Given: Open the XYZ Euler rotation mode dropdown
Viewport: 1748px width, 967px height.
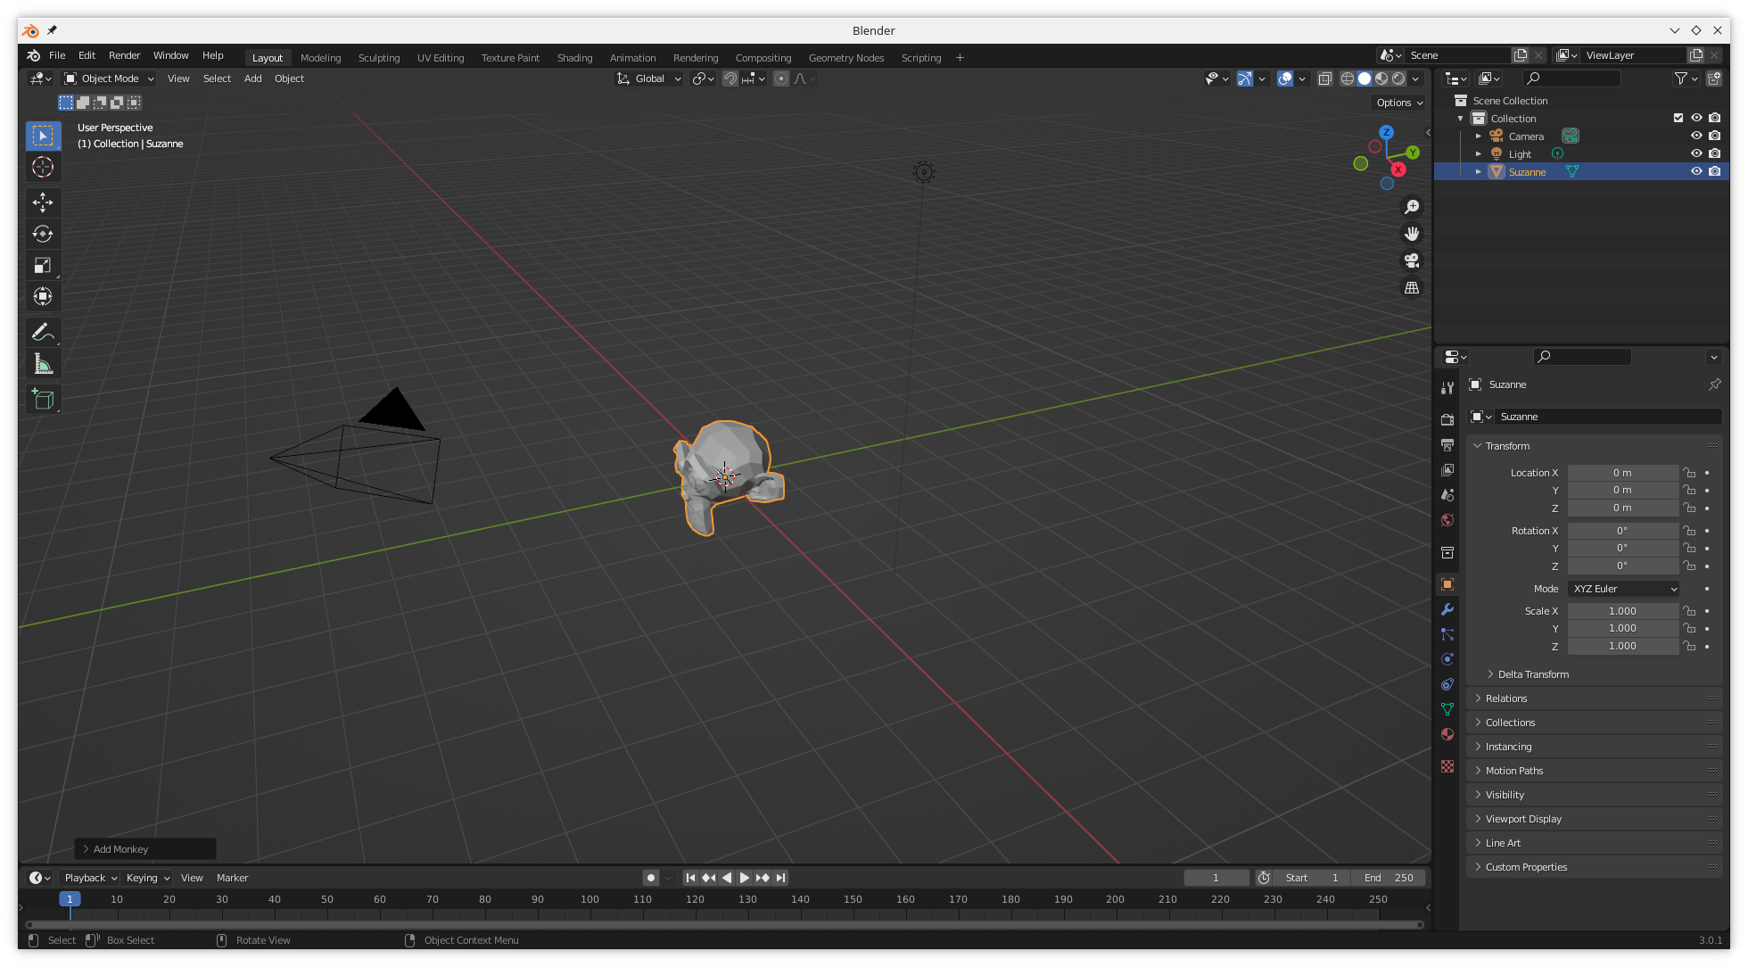Looking at the screenshot, I should [x=1624, y=589].
